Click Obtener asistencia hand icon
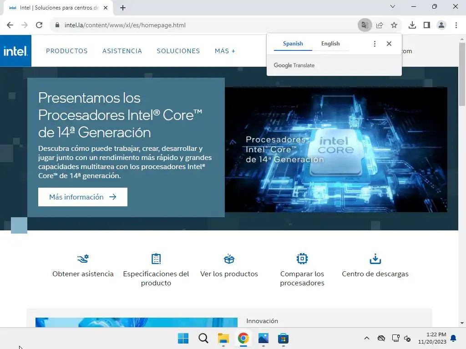Viewport: 466px width, 349px height. 83,259
